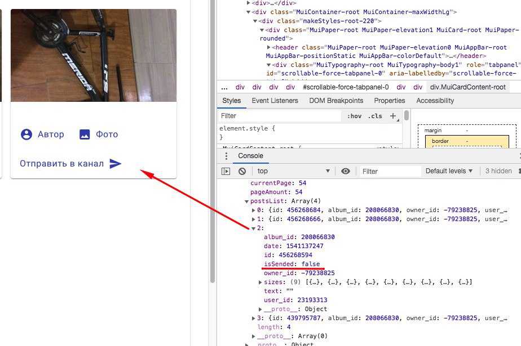Click the user_id: 23193313 property
Viewport: 521px width, 346px height.
(x=295, y=300)
